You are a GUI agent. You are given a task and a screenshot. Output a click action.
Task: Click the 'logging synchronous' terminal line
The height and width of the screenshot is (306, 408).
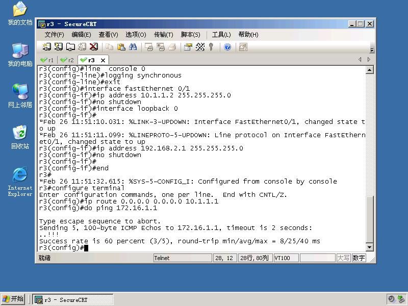(110, 75)
